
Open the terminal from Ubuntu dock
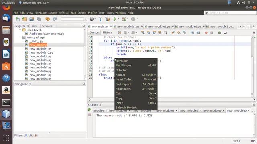(6, 102)
